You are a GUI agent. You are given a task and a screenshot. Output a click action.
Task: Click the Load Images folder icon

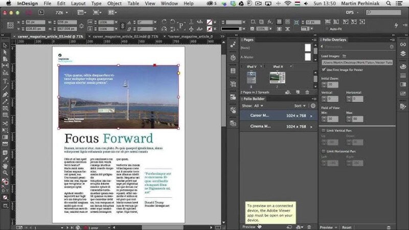click(x=344, y=56)
